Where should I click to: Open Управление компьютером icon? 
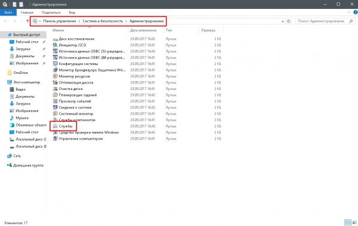pos(55,138)
